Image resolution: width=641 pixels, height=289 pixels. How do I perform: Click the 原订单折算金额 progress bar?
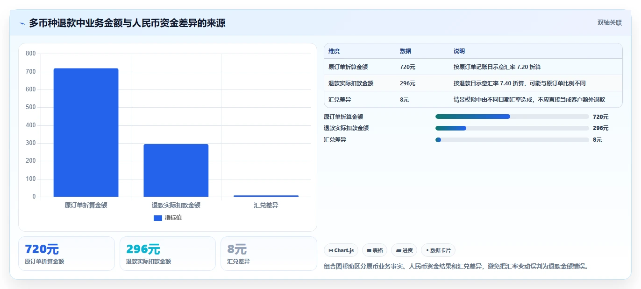coord(512,117)
